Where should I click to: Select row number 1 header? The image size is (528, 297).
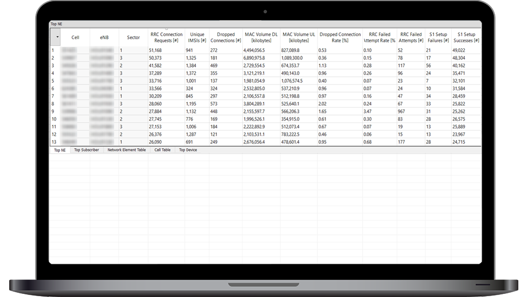point(55,51)
